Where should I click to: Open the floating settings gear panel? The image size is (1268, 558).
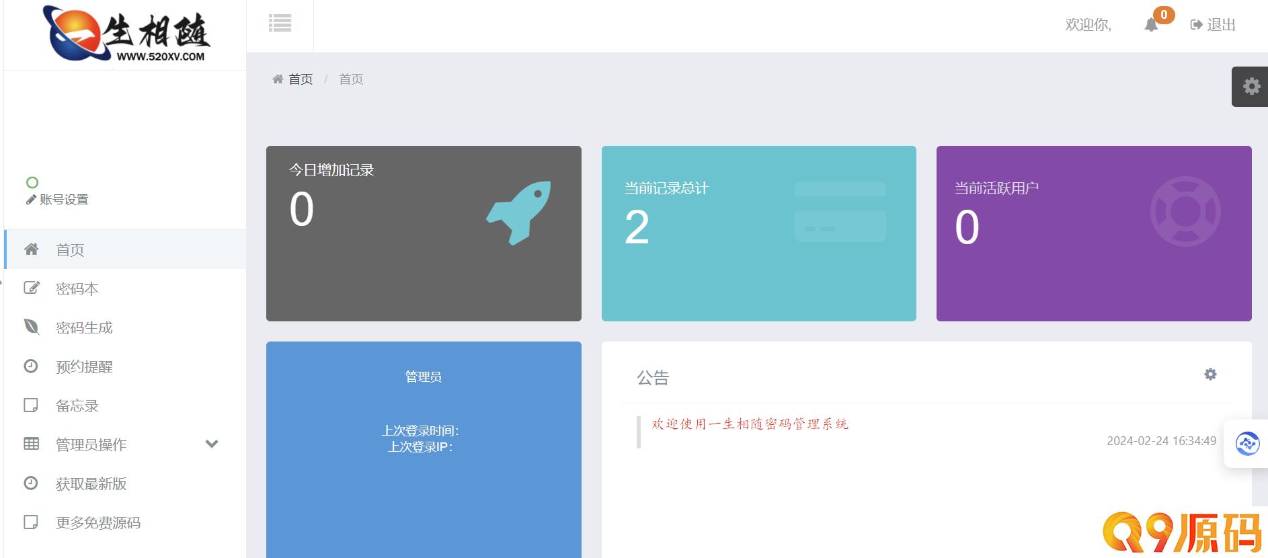click(x=1251, y=86)
